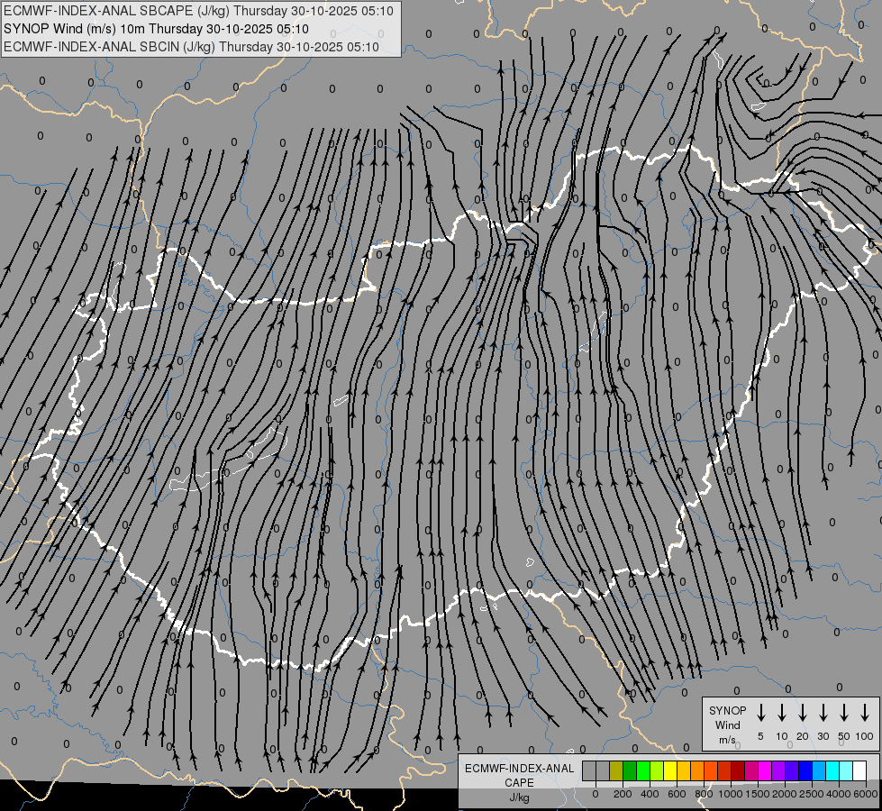The height and width of the screenshot is (811, 882).
Task: Select the pink-crimson CAPE swatch before 1500
Action: point(751,770)
